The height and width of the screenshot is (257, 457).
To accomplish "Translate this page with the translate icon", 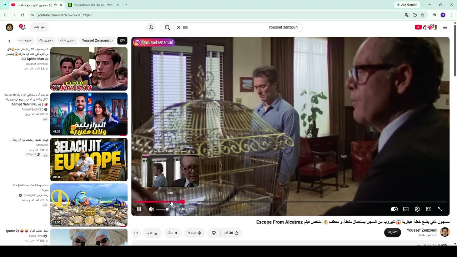I will tap(407, 15).
